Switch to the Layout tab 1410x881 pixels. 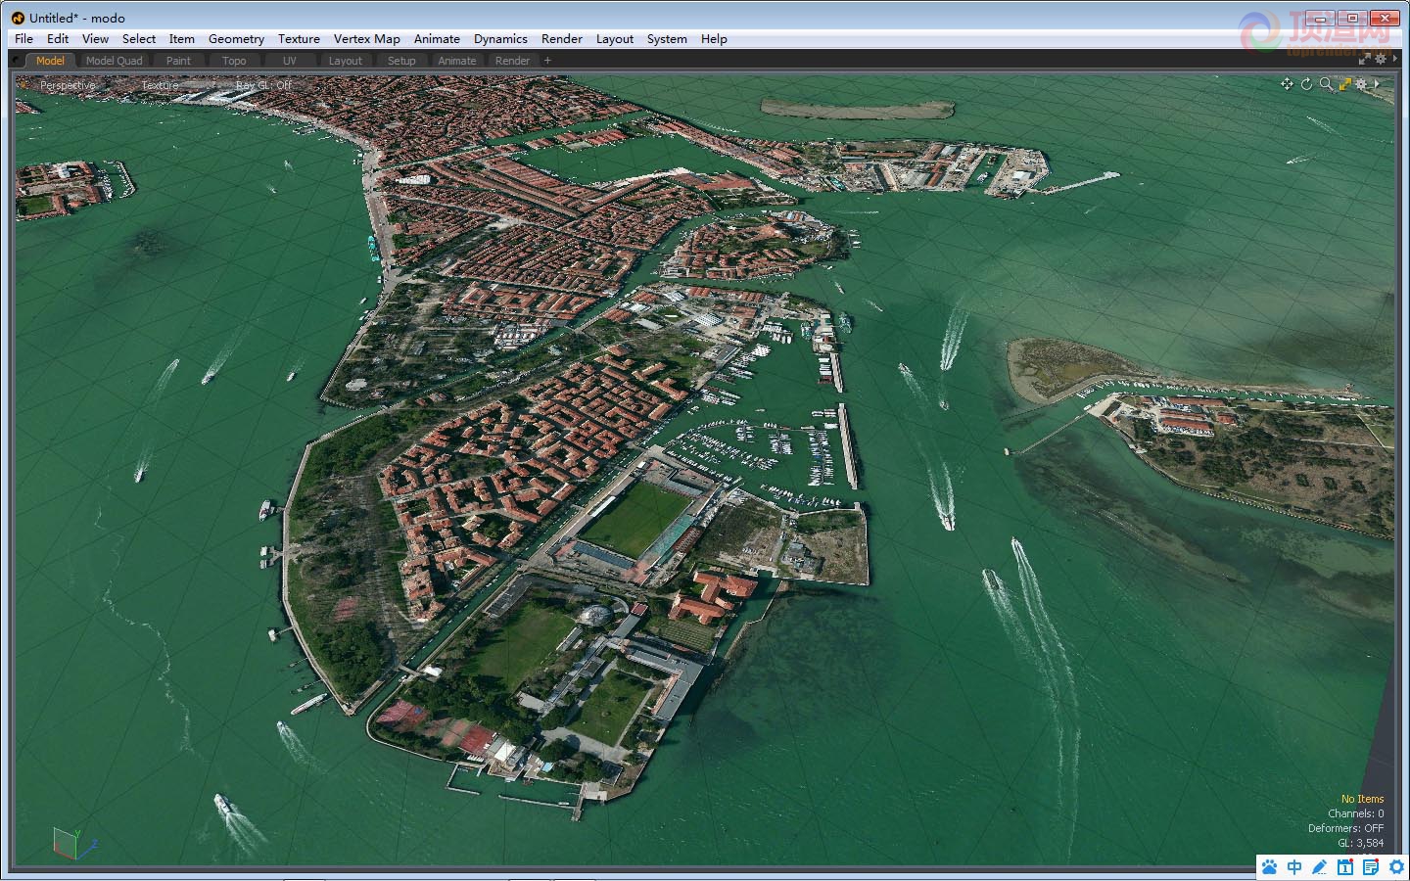345,61
